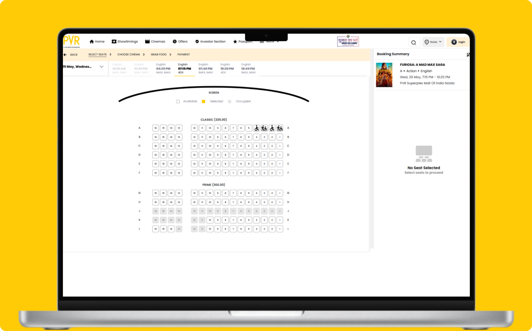This screenshot has width=532, height=331.
Task: Choose the 10:30 PM 4DX showtime
Action: tap(227, 68)
